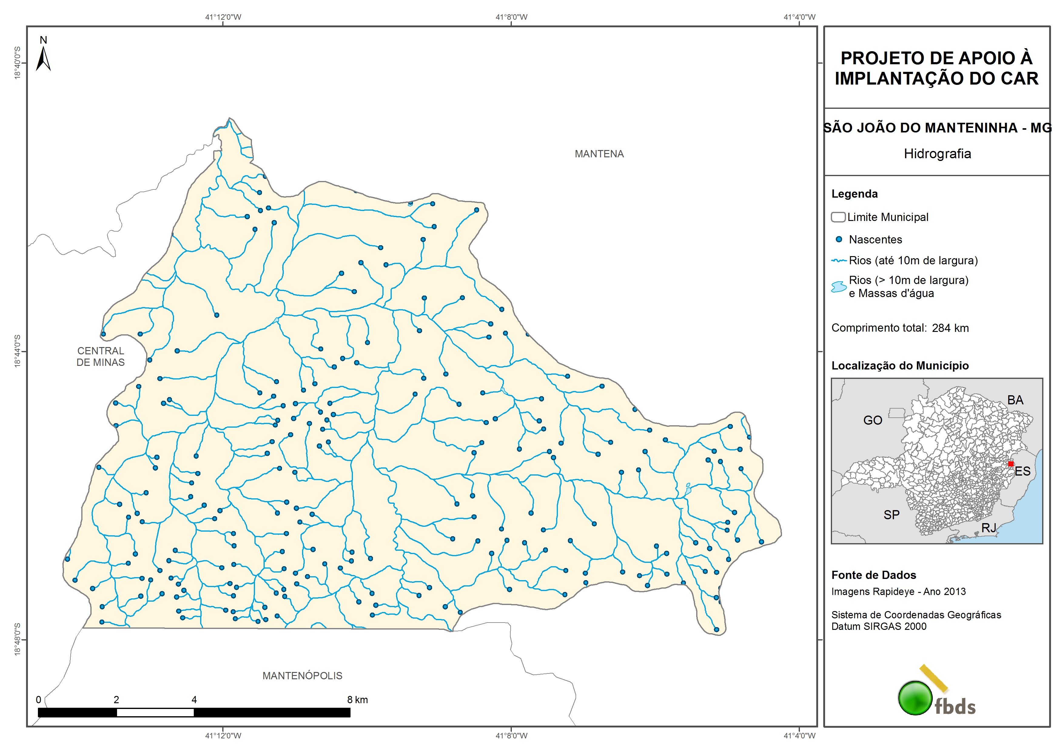Click the ES state label in inset map
1064x752 pixels.
point(1022,471)
